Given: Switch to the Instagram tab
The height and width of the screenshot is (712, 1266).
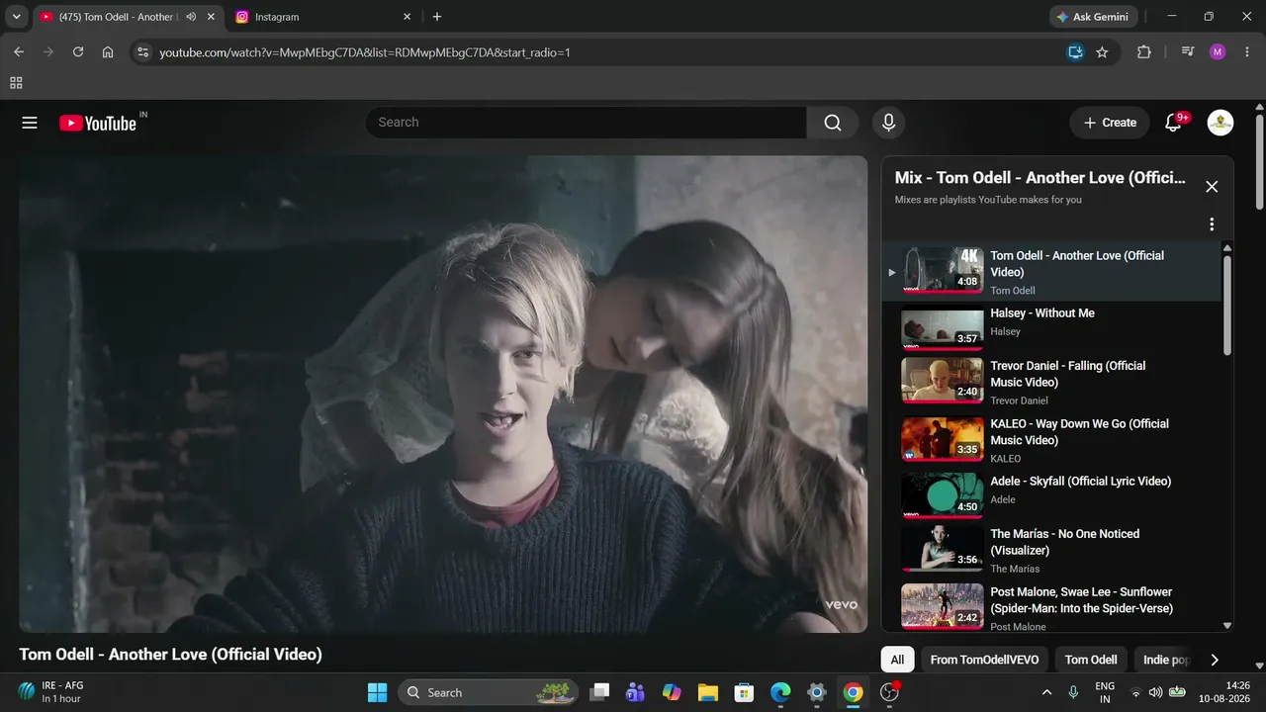Looking at the screenshot, I should [x=324, y=17].
